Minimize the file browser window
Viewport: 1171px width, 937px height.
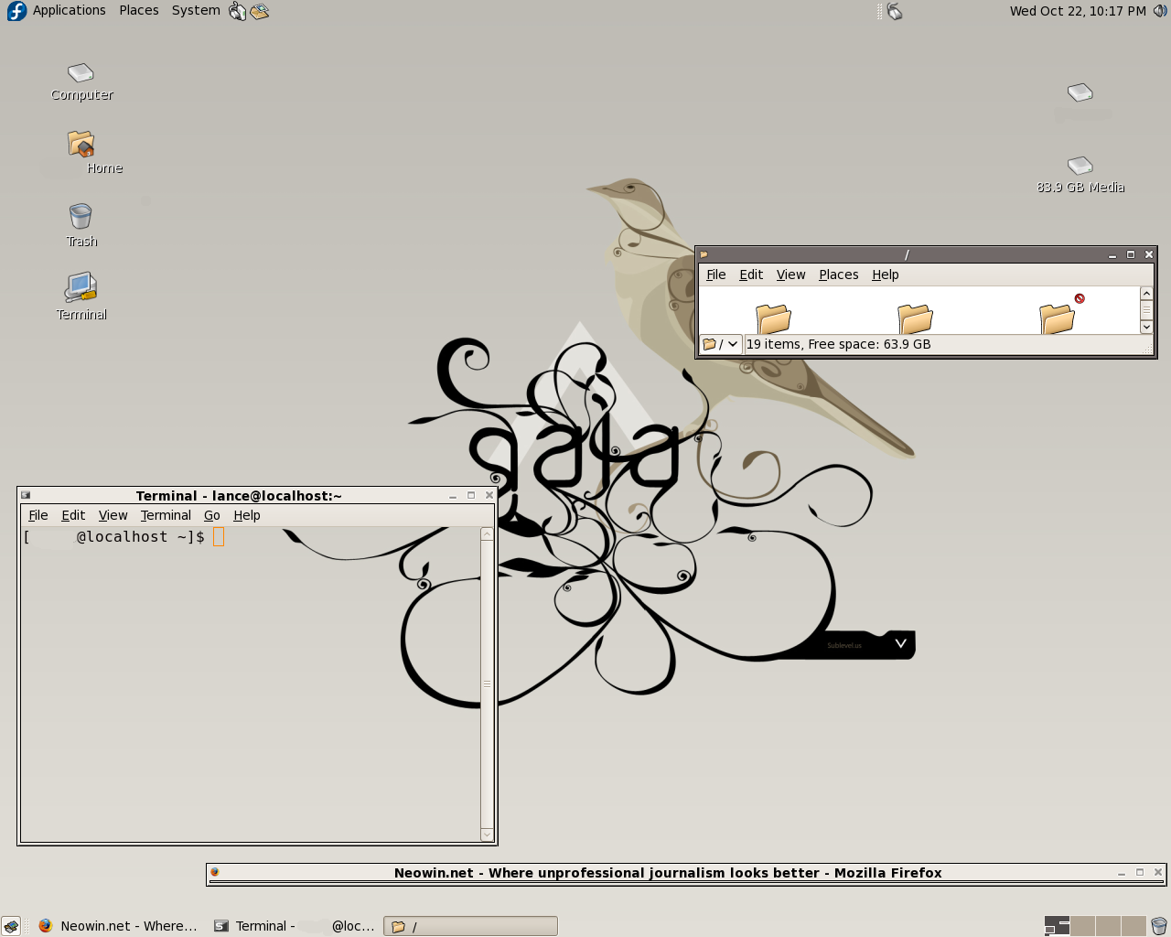[1112, 254]
